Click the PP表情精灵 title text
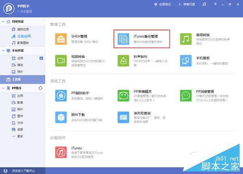The width and height of the screenshot is (243, 174). [143, 91]
